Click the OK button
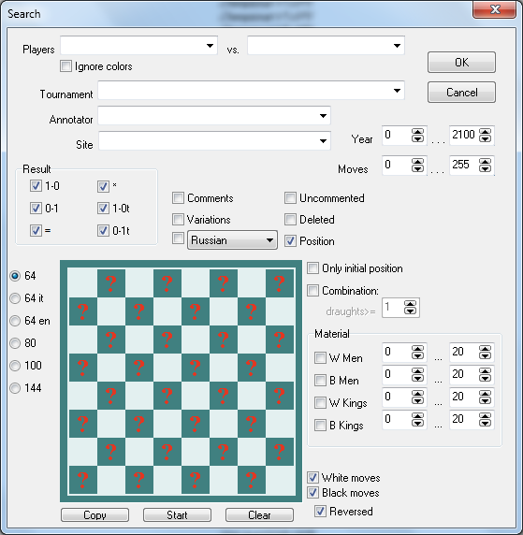The height and width of the screenshot is (535, 523). 461,63
